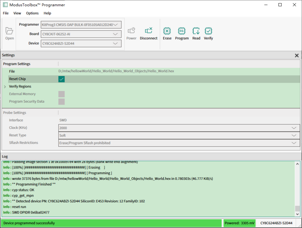
Task: Click the 'SWD DPIDR 0x6ba02477' log line
Action: point(26,212)
